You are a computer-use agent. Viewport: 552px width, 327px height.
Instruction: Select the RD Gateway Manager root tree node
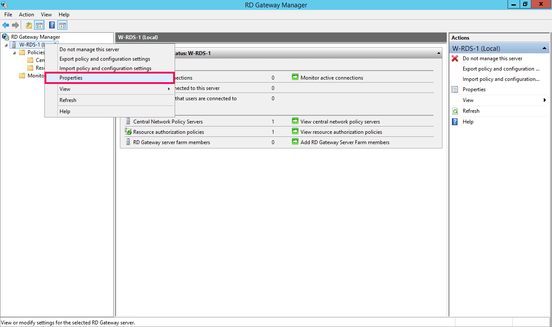coord(36,37)
